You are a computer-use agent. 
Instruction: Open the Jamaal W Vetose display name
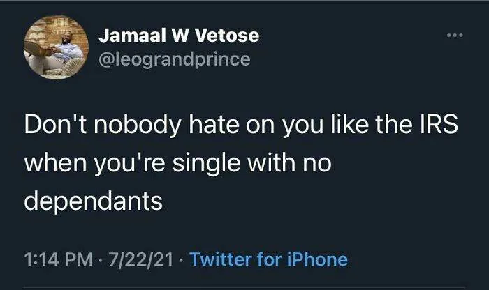point(180,35)
